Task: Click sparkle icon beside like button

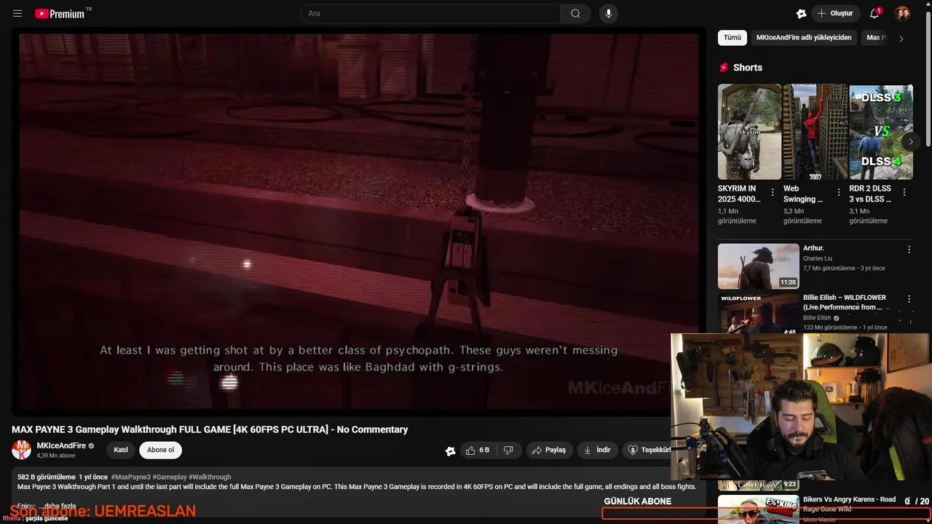Action: point(451,450)
